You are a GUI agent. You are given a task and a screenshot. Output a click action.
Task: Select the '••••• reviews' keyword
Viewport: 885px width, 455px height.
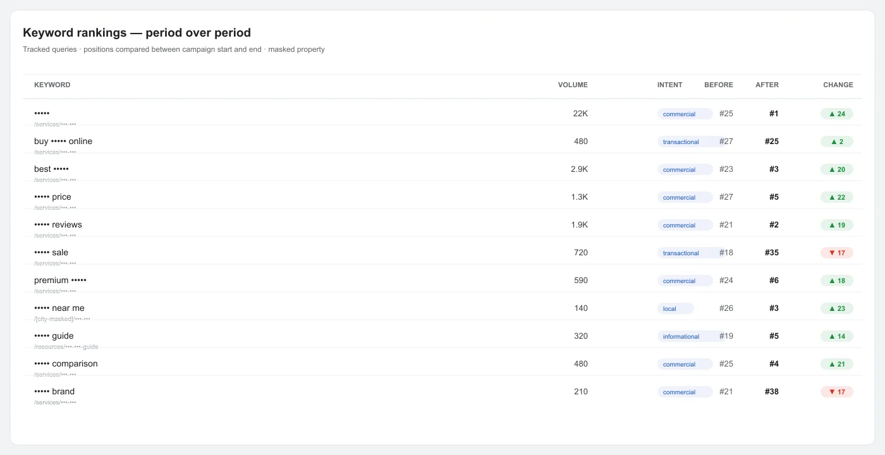coord(58,225)
